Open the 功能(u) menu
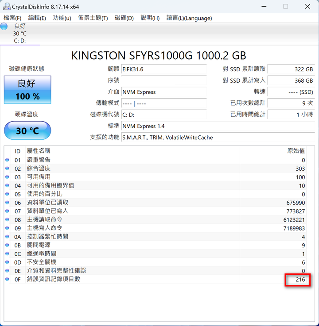 (62, 18)
